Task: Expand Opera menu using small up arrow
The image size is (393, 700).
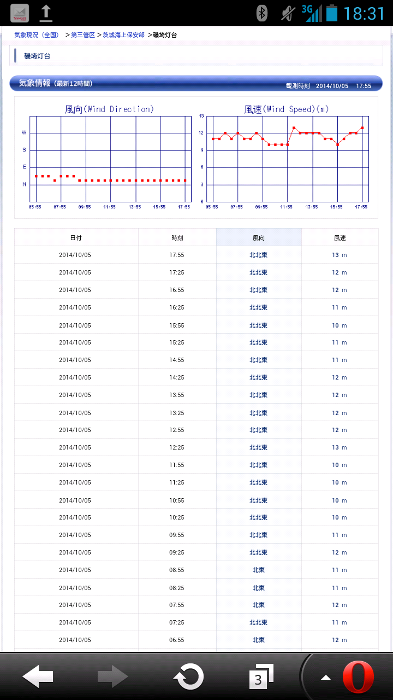Action: (326, 678)
